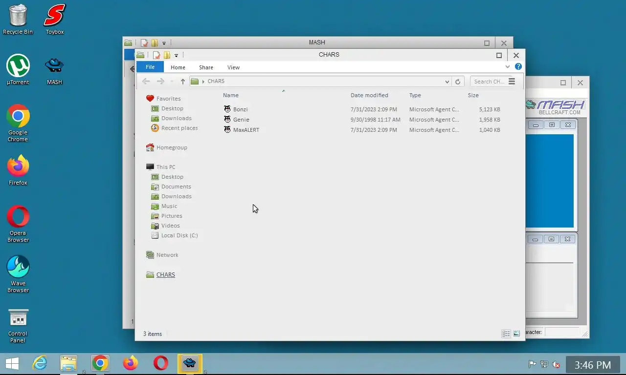Open the Recycle Bin on the desktop
The height and width of the screenshot is (375, 626).
tap(18, 20)
